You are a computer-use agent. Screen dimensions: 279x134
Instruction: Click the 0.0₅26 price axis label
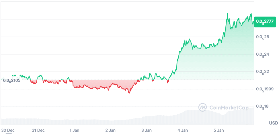pyautogui.click(x=263, y=37)
